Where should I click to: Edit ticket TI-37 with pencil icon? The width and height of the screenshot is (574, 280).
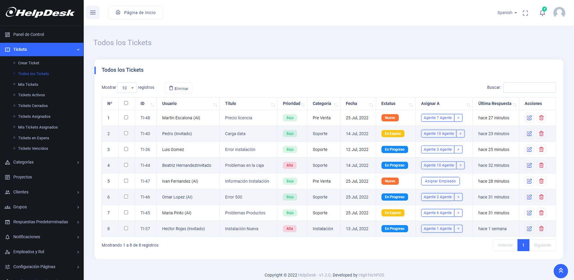click(529, 229)
